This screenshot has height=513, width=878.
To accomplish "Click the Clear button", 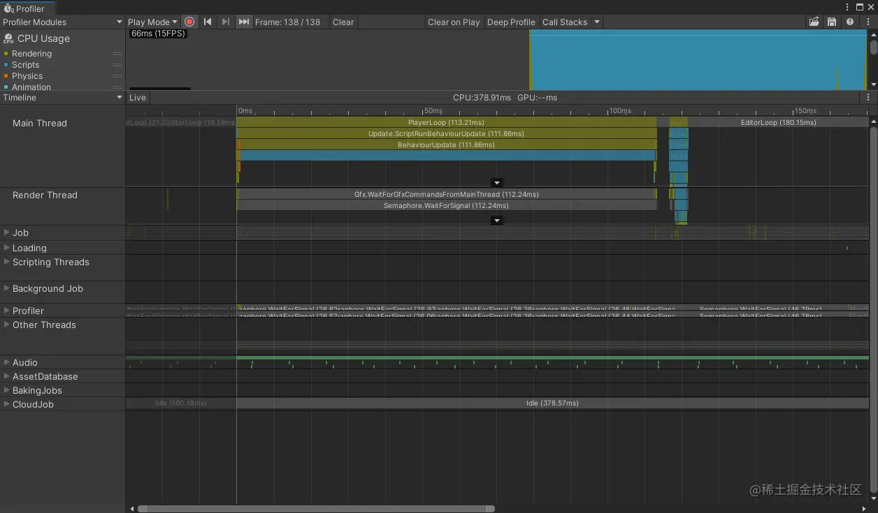I will click(343, 22).
